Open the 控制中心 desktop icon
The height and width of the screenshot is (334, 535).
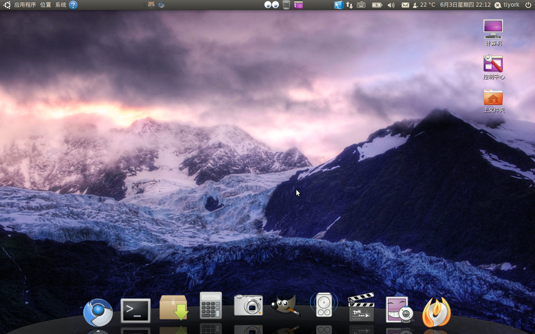494,67
